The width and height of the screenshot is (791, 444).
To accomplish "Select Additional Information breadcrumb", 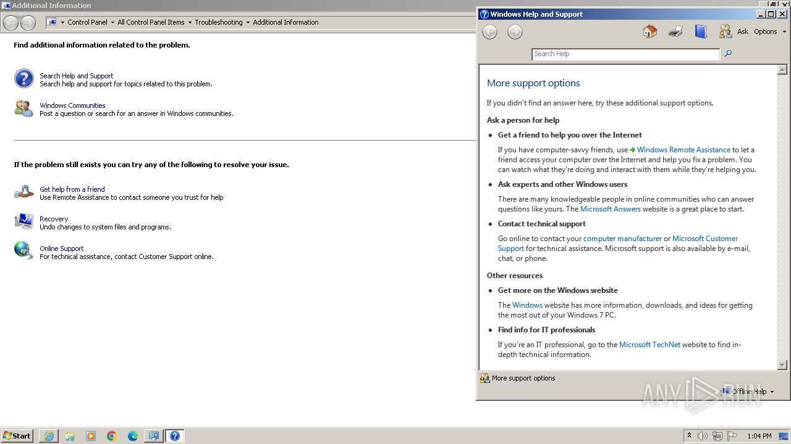I will click(x=286, y=22).
